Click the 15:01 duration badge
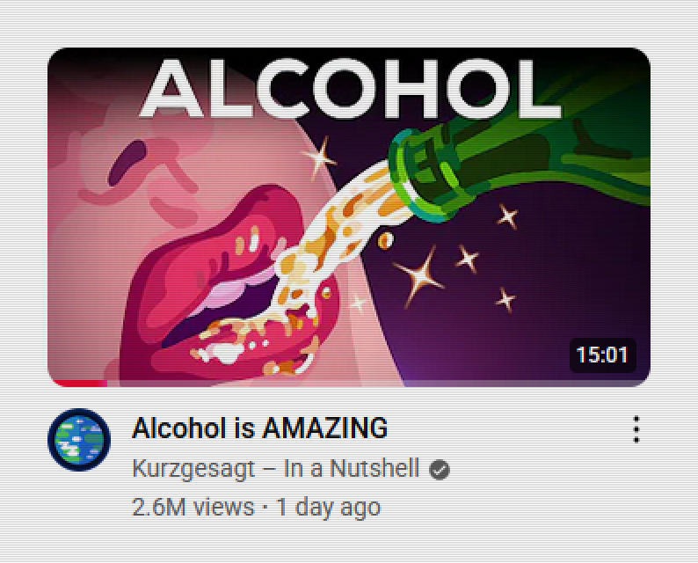 [602, 355]
